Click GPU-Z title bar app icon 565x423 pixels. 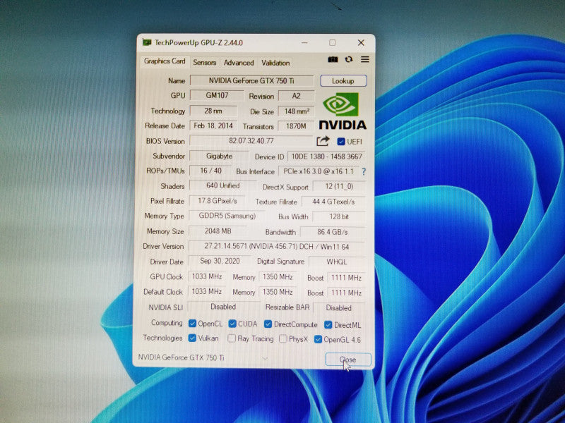click(x=147, y=42)
